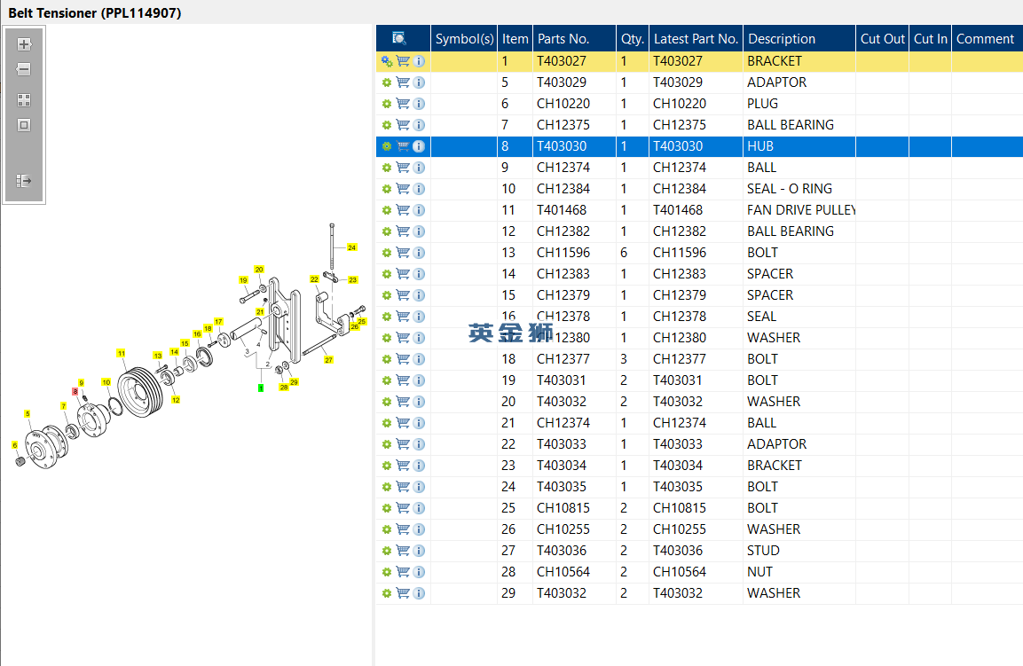The height and width of the screenshot is (666, 1023).
Task: Click gear icon for CH10564 NUT row
Action: tap(387, 573)
